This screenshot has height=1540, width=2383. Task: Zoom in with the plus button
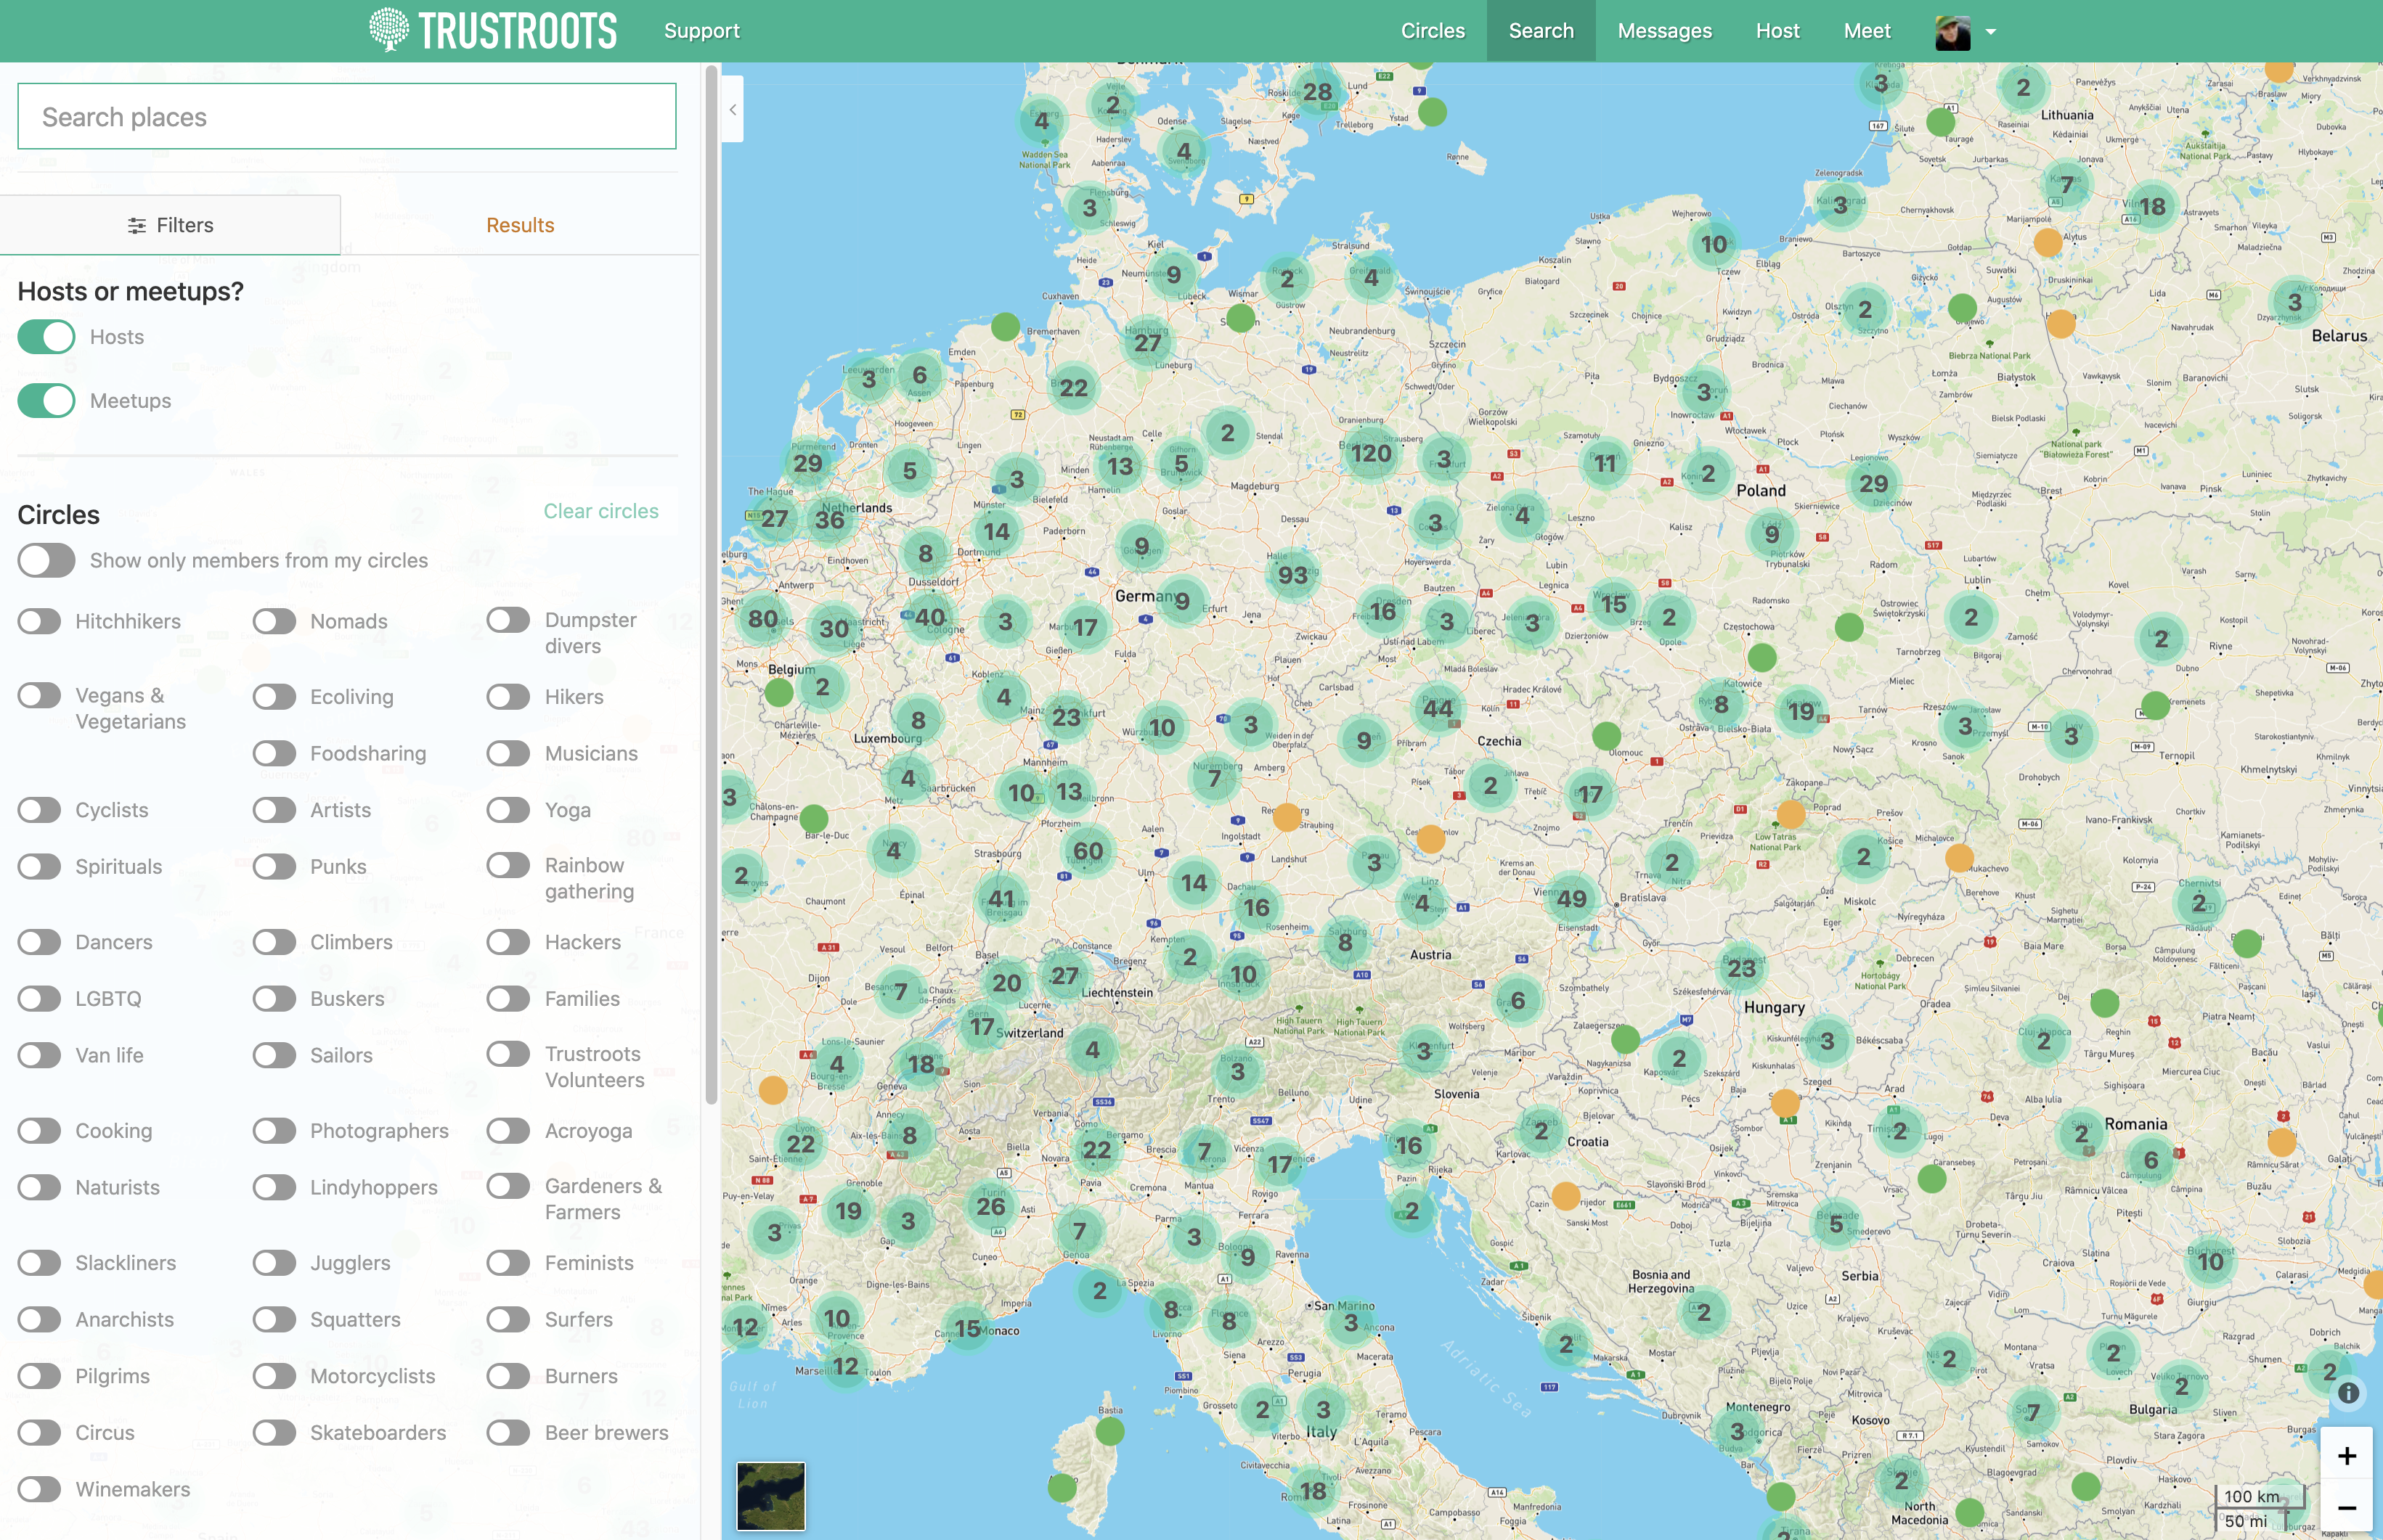pyautogui.click(x=2346, y=1455)
